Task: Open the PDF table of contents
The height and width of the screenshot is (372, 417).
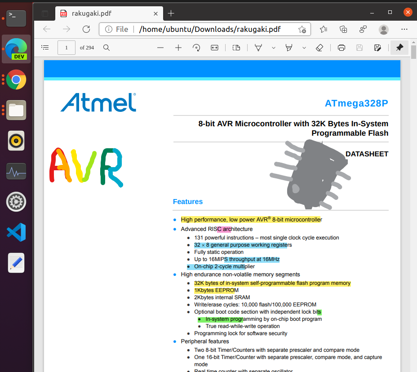Action: click(45, 48)
